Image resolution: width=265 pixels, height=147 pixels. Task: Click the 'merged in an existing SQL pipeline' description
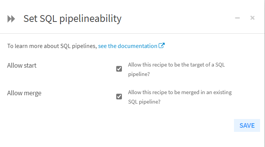click(x=180, y=97)
